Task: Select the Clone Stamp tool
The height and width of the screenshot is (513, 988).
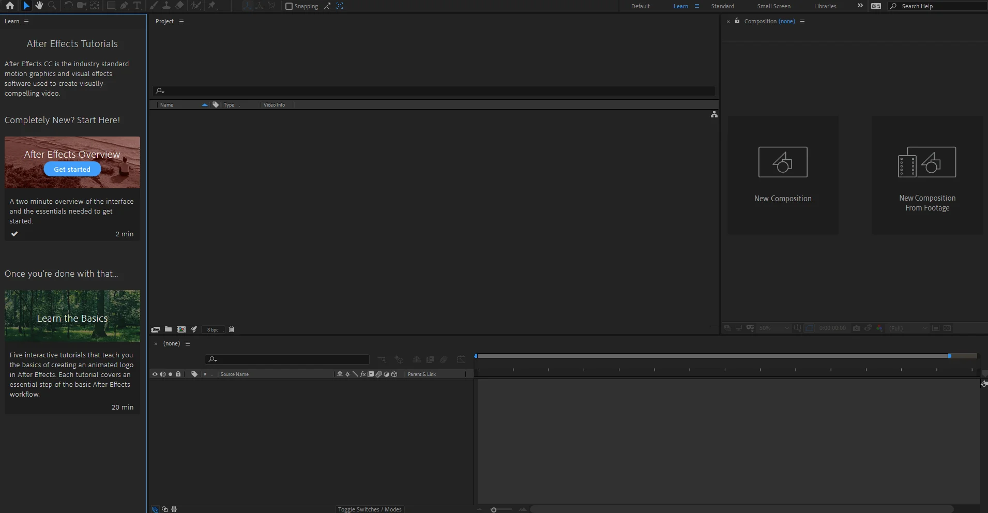Action: 166,6
